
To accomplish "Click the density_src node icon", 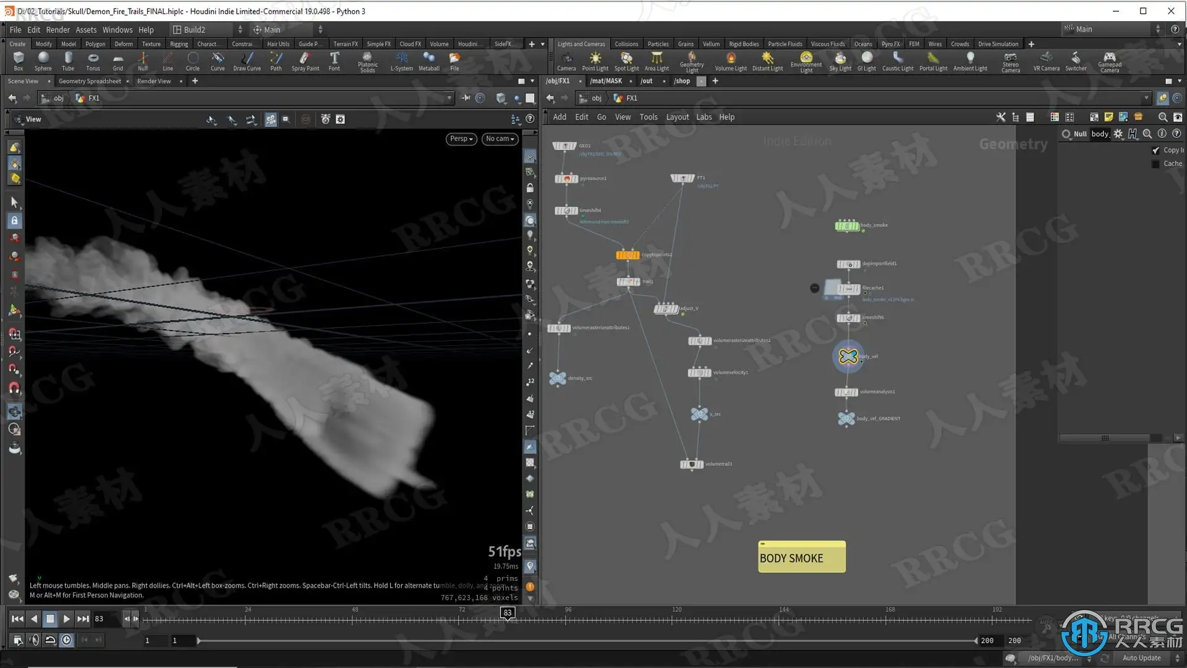I will coord(558,379).
